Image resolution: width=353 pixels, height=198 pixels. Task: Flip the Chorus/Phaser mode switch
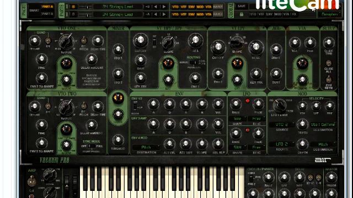252,179
